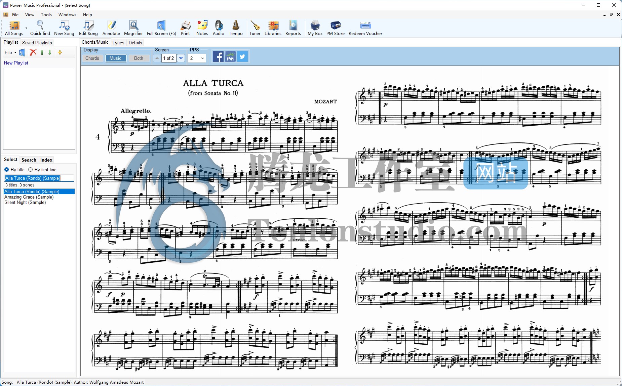622x386 pixels.
Task: Click the song title search field
Action: point(39,178)
